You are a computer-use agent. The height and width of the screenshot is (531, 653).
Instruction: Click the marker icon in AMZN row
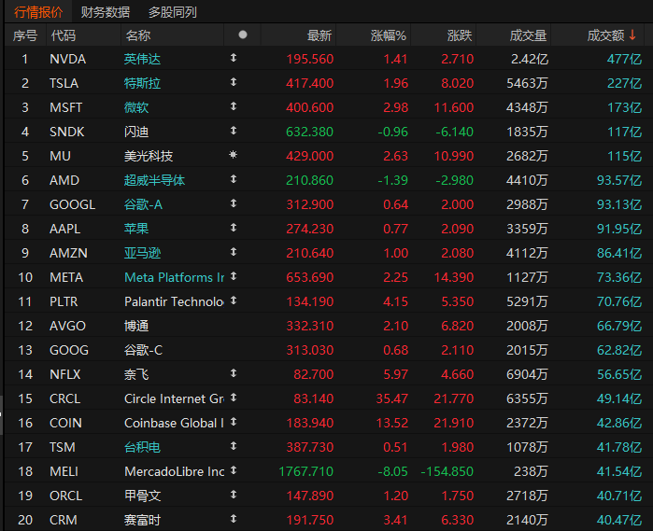(234, 252)
